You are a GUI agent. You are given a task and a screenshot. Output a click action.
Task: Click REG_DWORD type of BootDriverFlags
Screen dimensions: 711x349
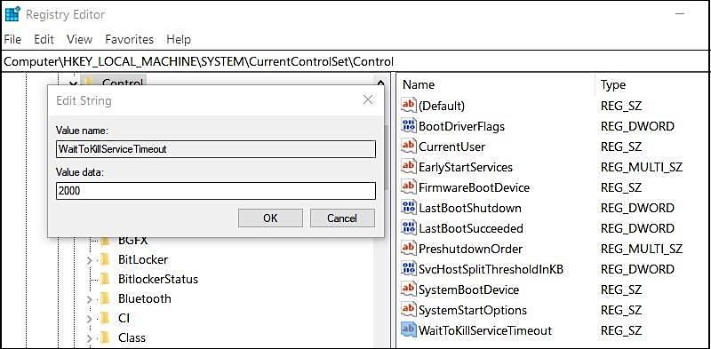pyautogui.click(x=637, y=126)
